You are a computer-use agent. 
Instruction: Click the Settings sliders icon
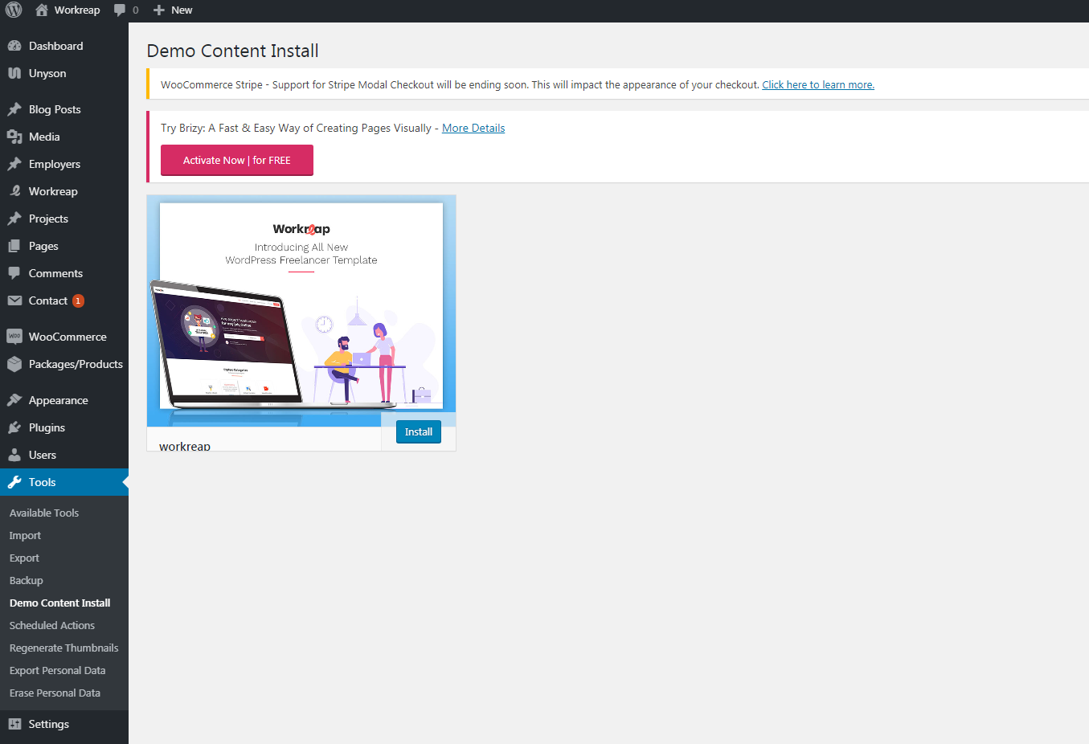pos(14,724)
